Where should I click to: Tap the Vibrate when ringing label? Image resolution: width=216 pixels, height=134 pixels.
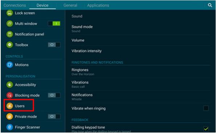pos(89,109)
